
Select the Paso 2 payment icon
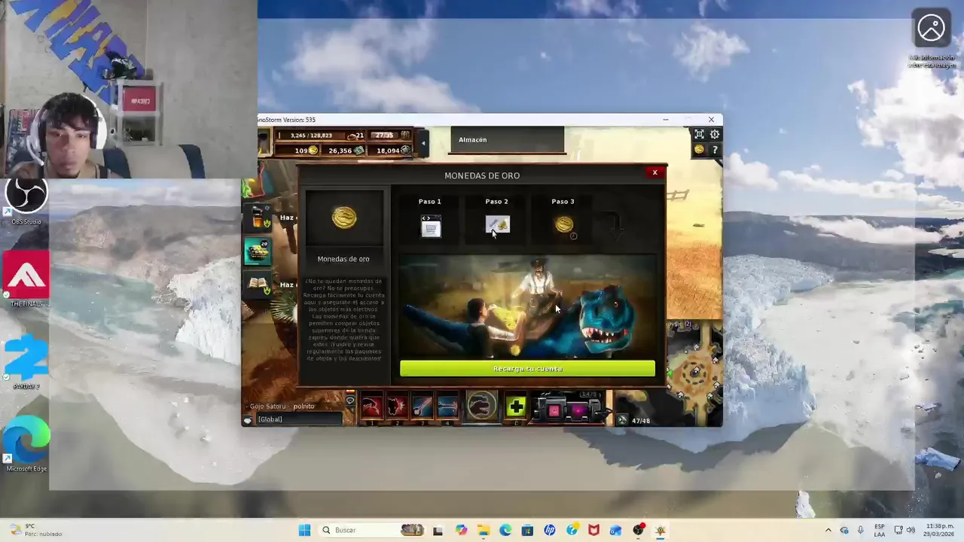[x=497, y=225]
